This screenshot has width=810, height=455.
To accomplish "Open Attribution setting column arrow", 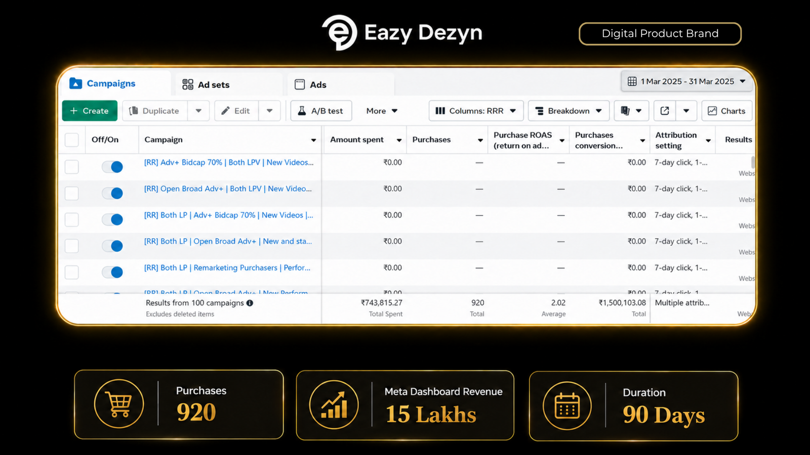I will point(708,140).
